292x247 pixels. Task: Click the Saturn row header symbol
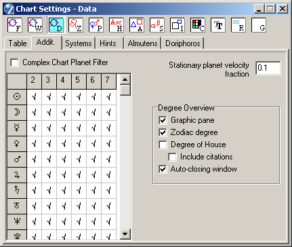[17, 191]
